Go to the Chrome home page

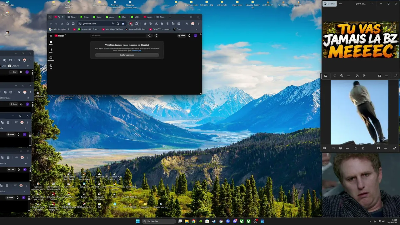[67, 24]
